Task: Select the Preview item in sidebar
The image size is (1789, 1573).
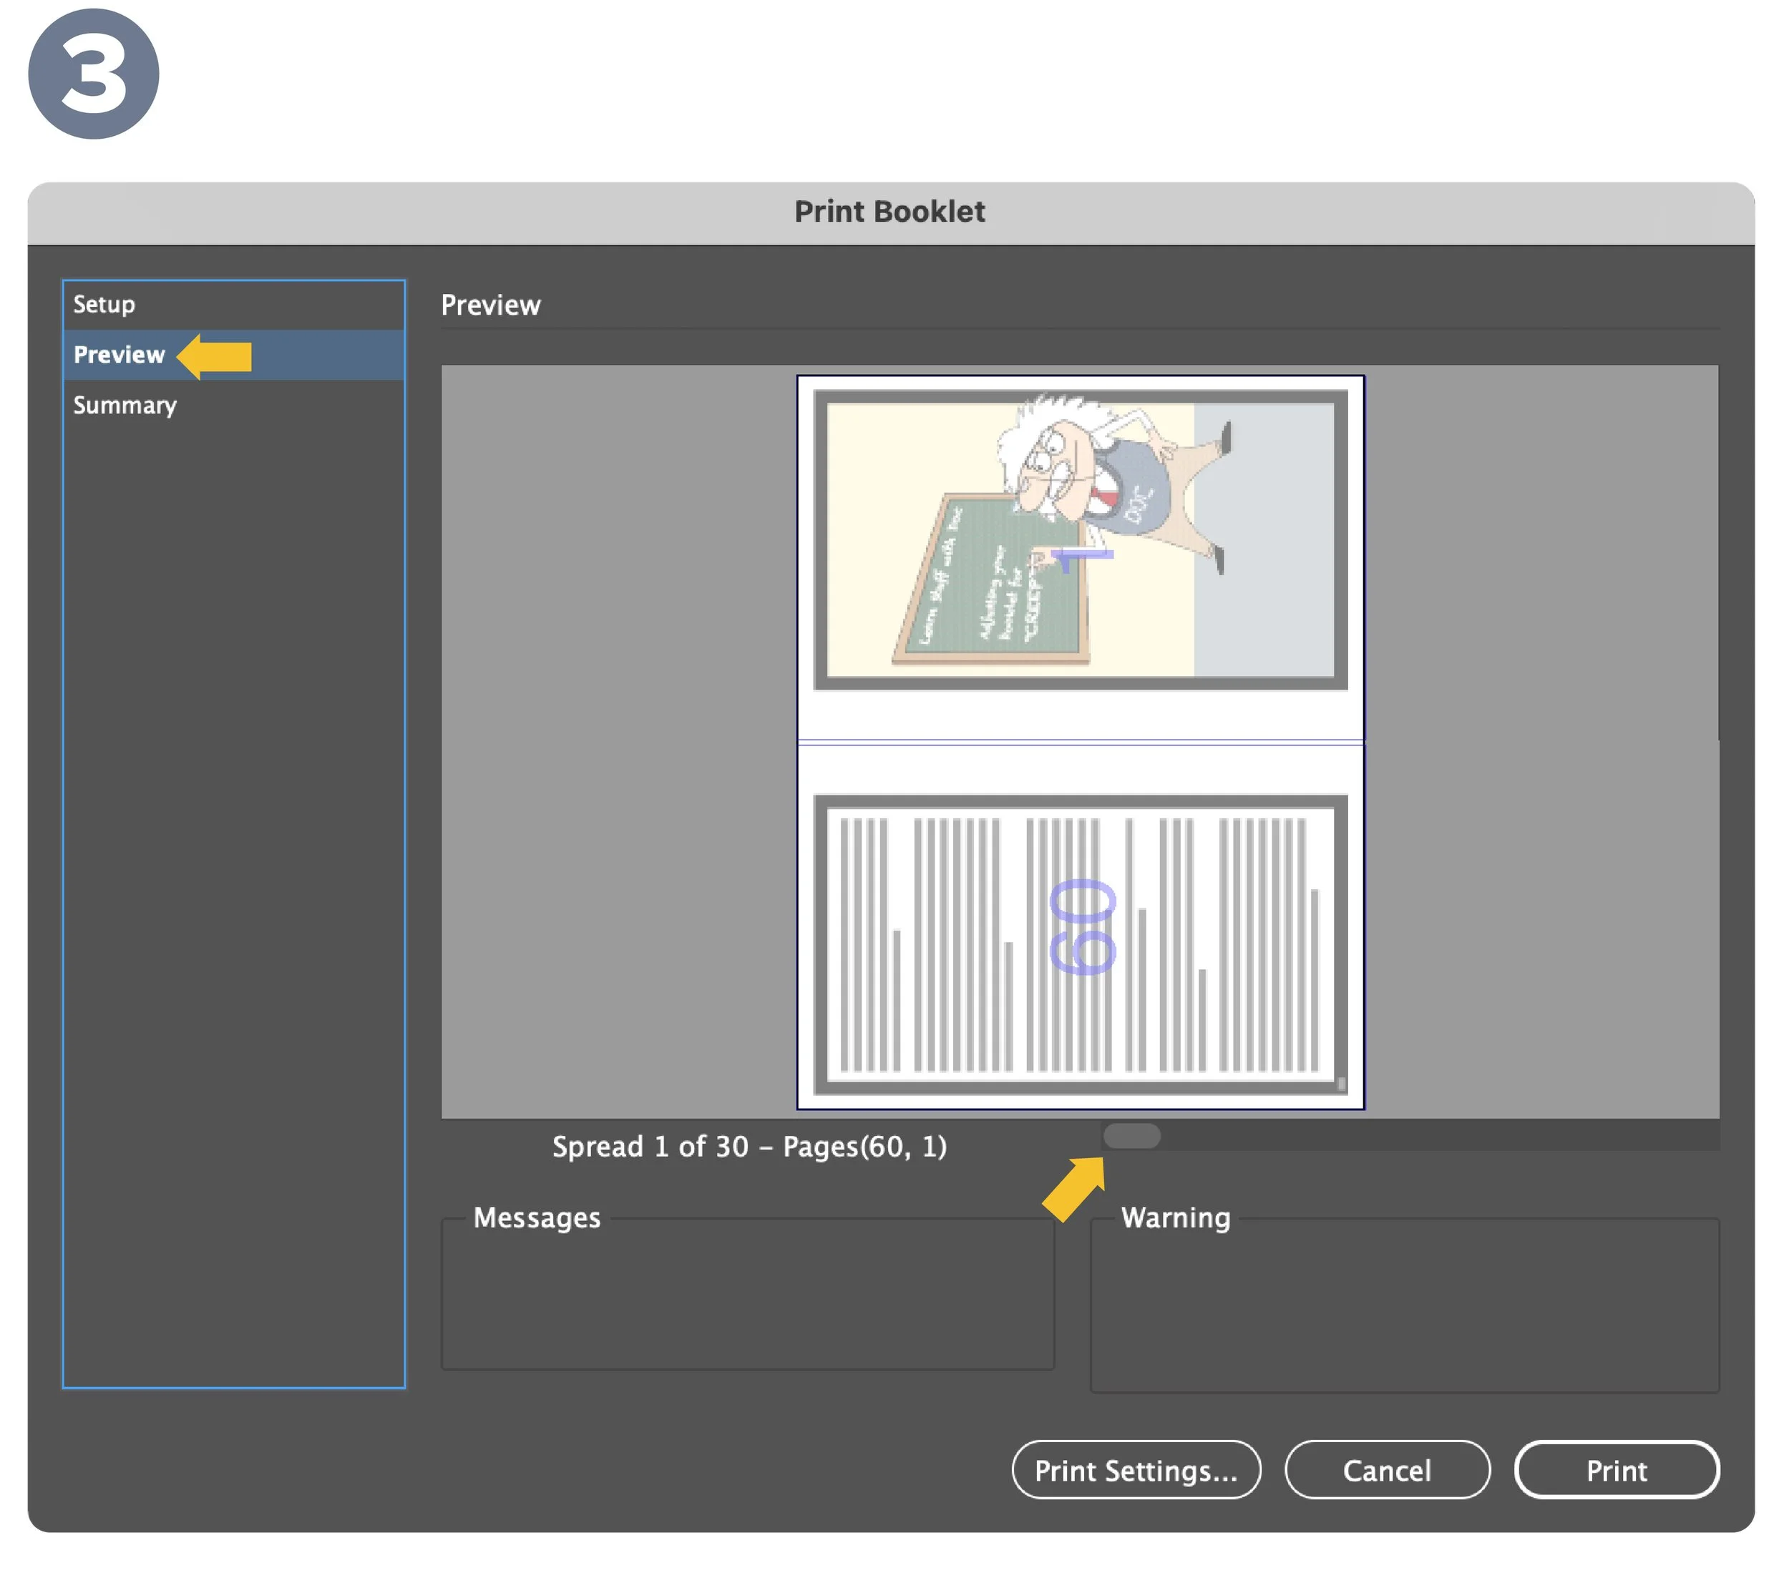Action: click(119, 356)
